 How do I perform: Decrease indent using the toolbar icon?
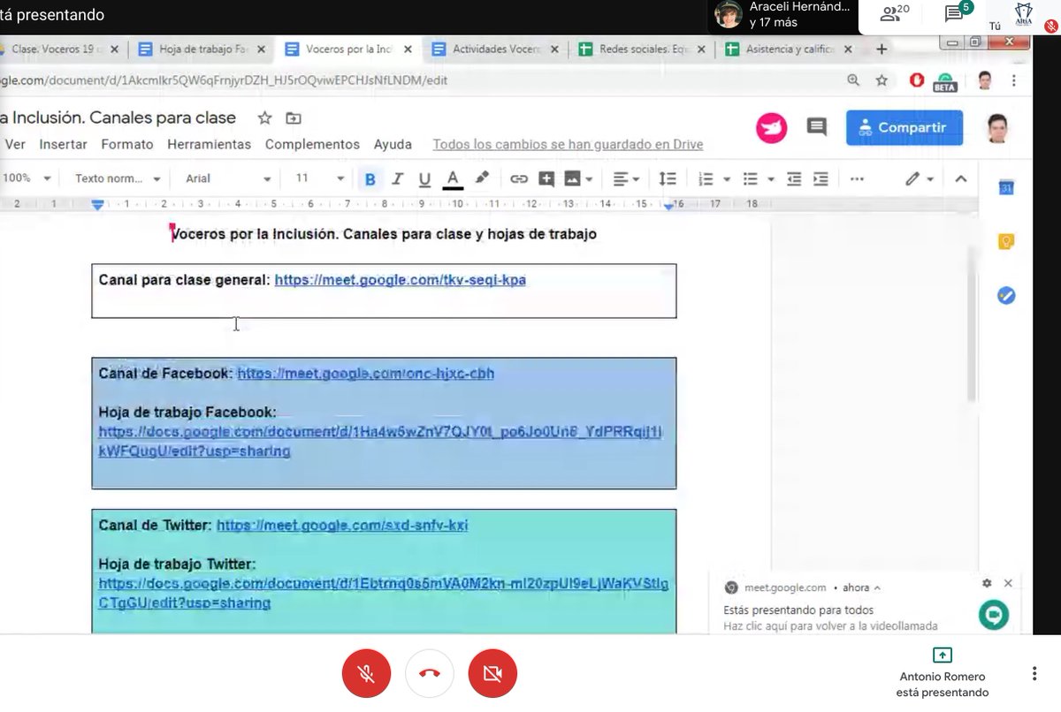pyautogui.click(x=794, y=178)
